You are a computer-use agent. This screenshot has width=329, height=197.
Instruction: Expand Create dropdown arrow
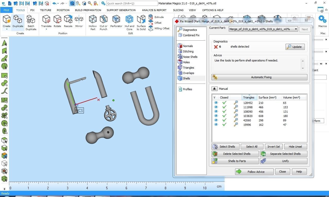6,29
